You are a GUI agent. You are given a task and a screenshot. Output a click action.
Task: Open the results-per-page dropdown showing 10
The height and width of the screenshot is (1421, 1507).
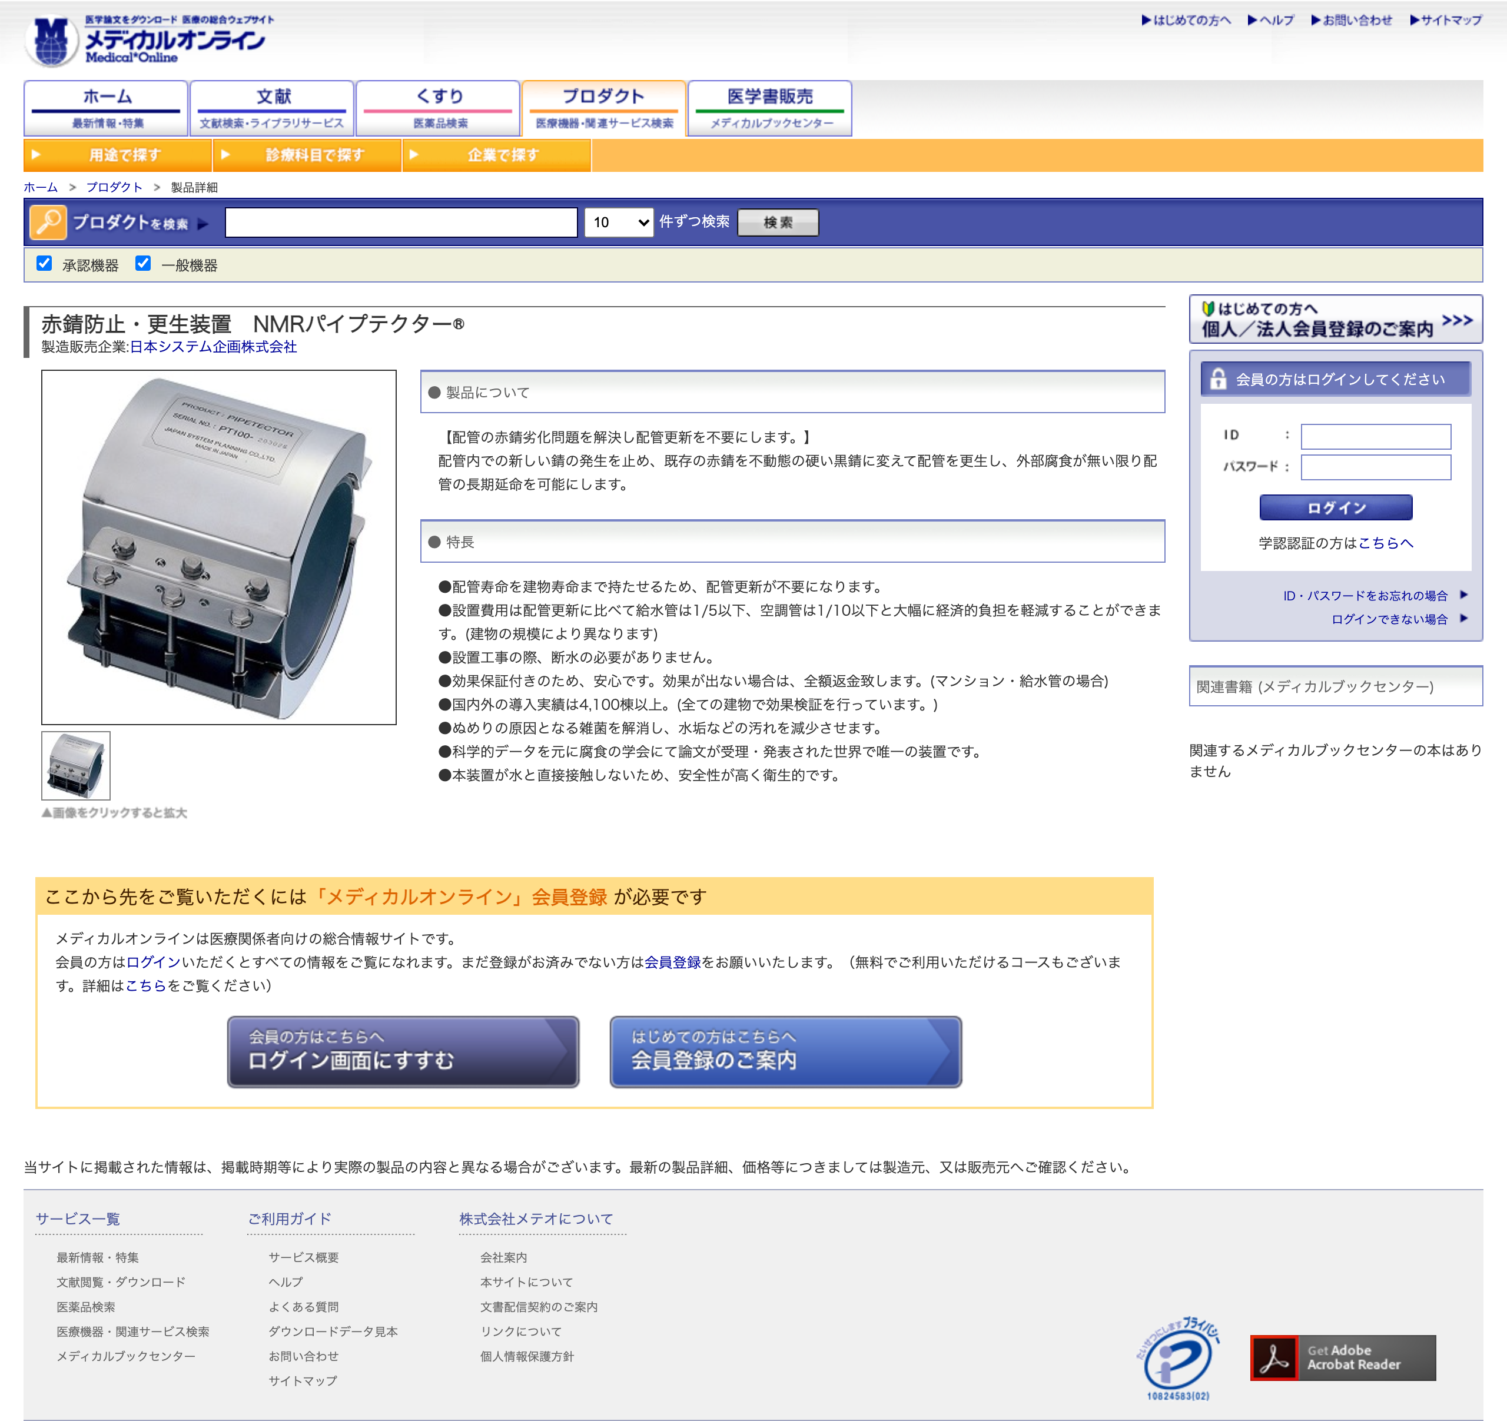point(619,223)
